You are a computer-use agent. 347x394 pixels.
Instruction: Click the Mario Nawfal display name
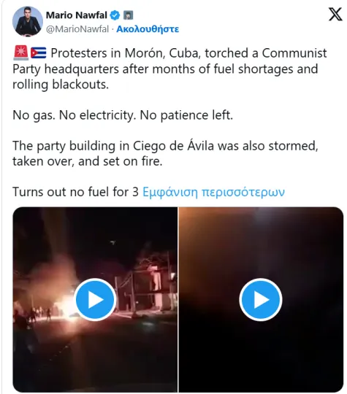[77, 15]
